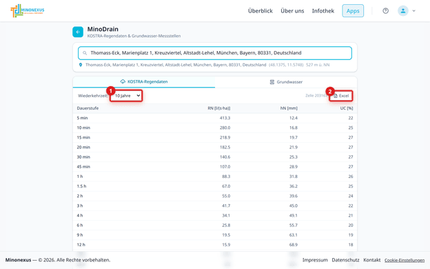Open the Wiederkehrzeit 10 Jahre dropdown
The height and width of the screenshot is (269, 430).
126,95
